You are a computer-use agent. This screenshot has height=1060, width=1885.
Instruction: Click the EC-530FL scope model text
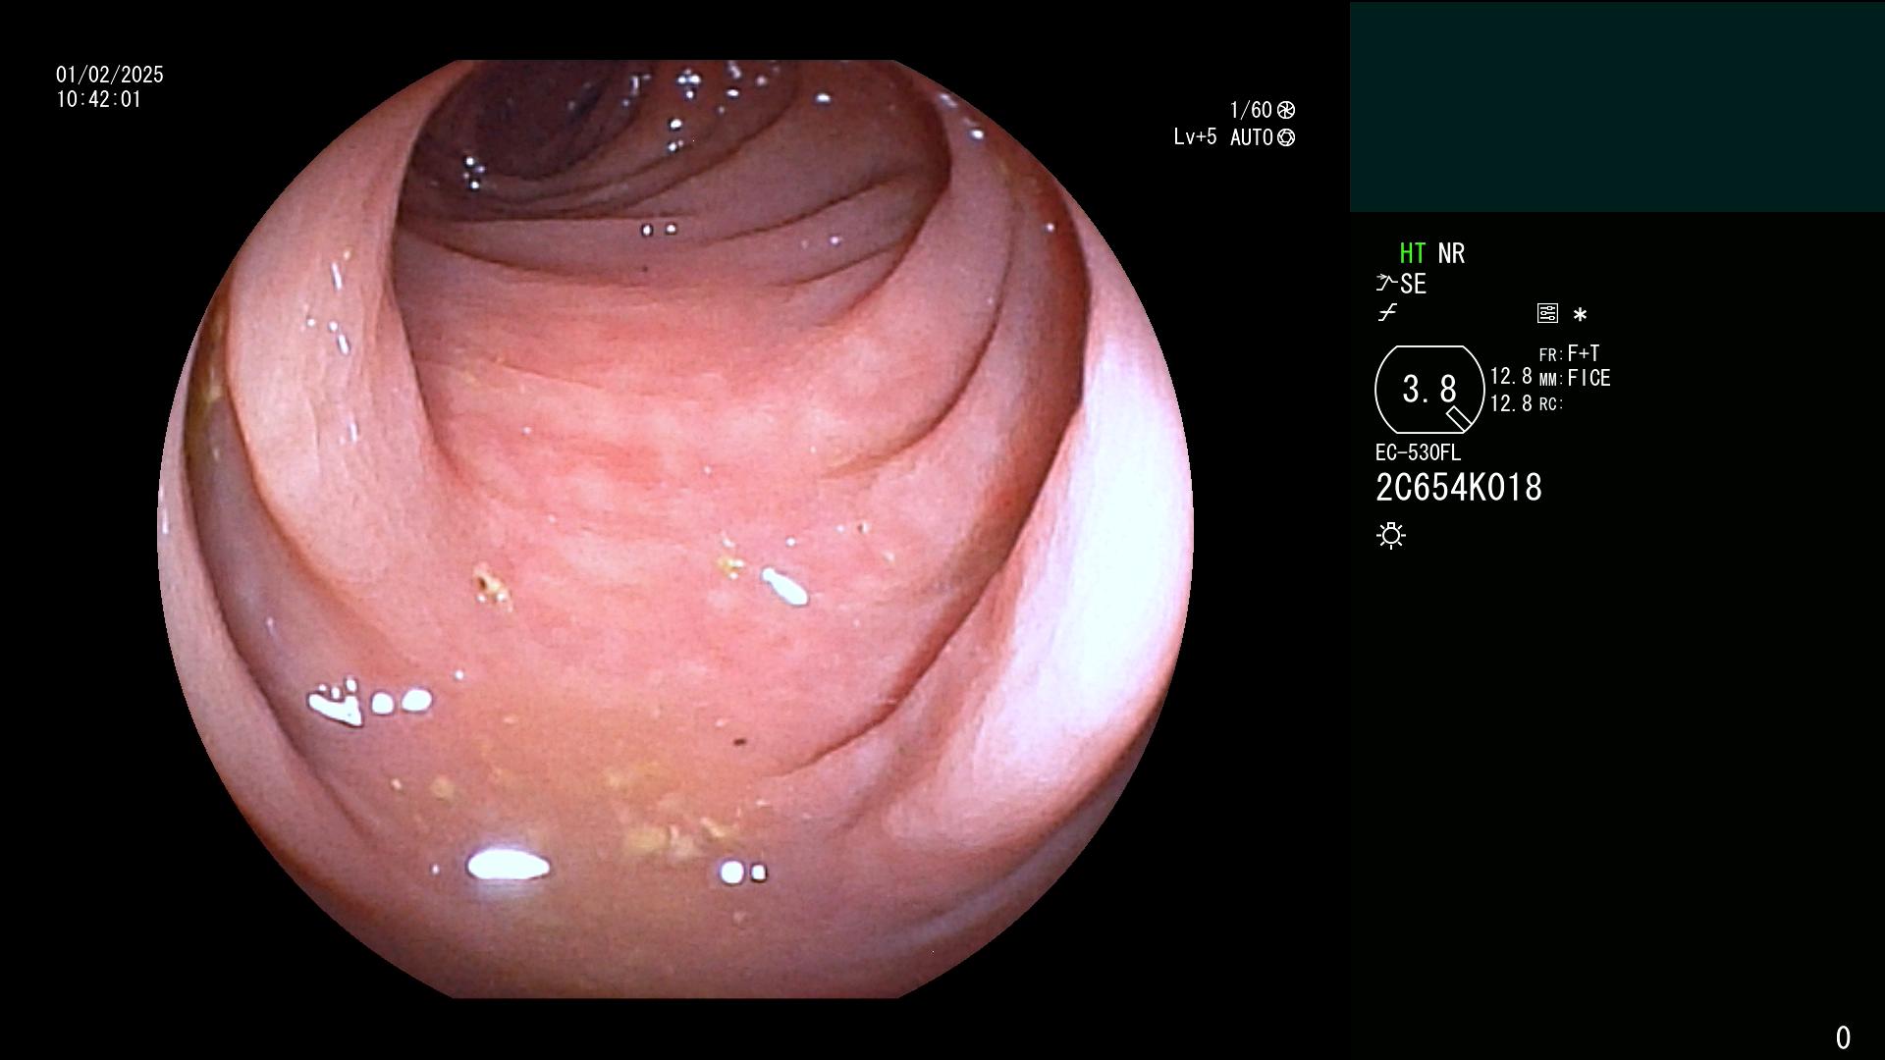(1418, 452)
